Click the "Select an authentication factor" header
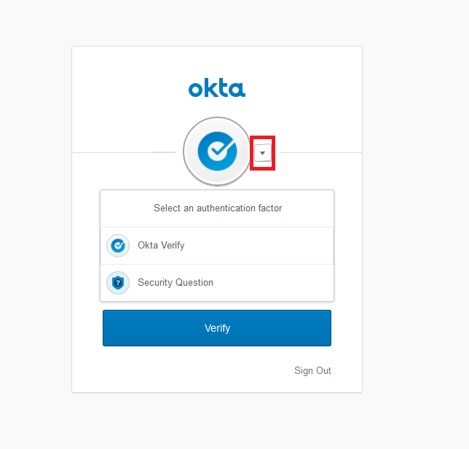Viewport: 469px width, 449px height. click(x=217, y=208)
